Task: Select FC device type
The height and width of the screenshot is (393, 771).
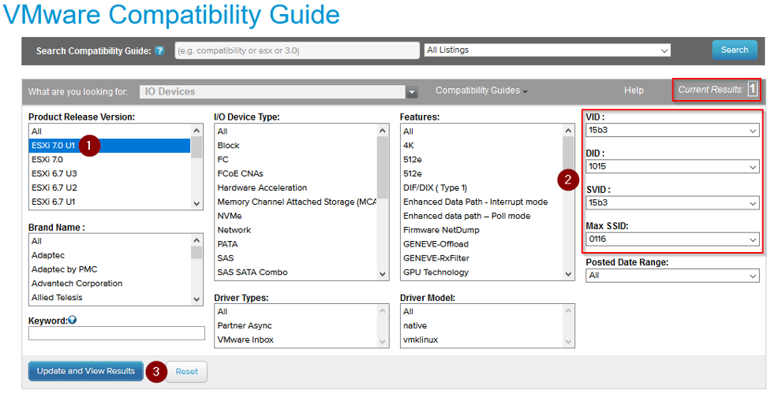Action: (x=296, y=159)
